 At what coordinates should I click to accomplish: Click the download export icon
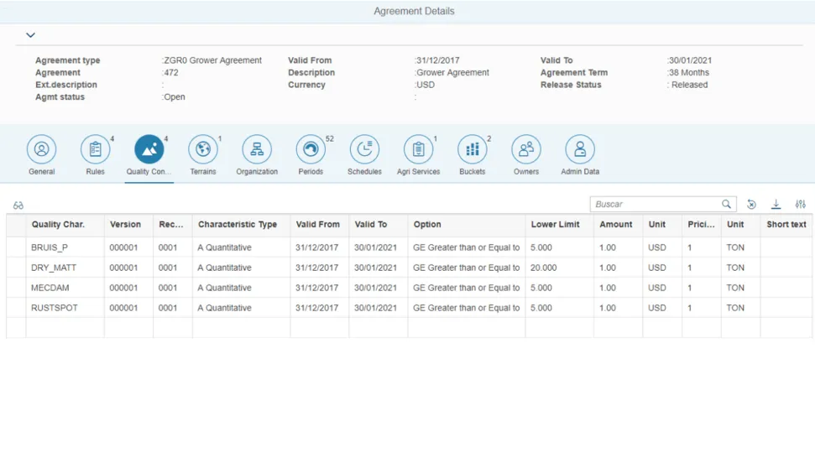776,205
